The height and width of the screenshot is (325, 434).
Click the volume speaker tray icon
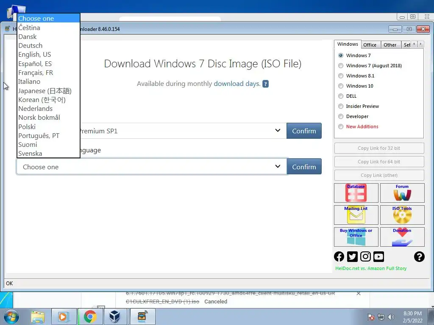point(391,317)
